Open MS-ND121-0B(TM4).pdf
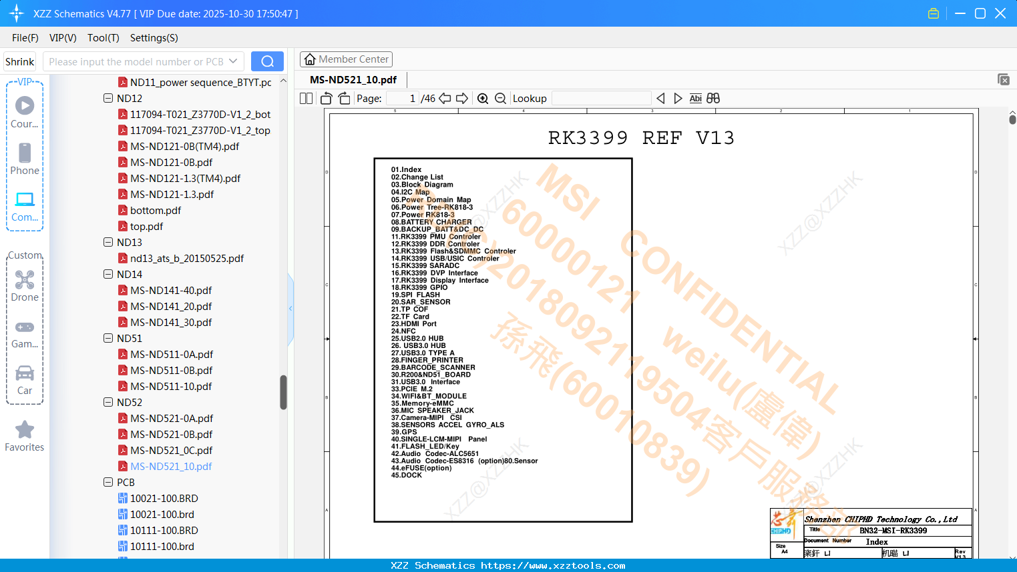The image size is (1017, 572). click(x=184, y=147)
